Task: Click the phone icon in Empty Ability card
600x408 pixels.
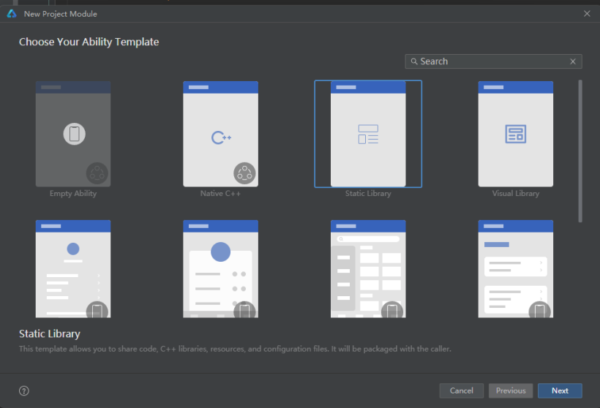Action: pos(74,134)
